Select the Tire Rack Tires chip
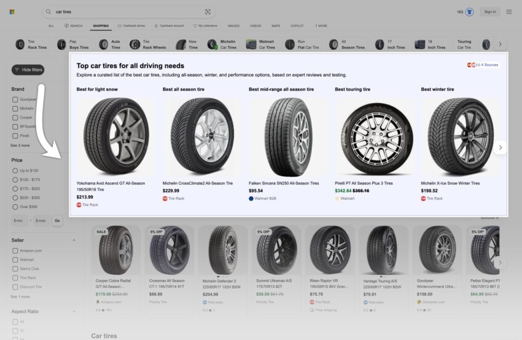The width and height of the screenshot is (522, 340). pos(31,44)
